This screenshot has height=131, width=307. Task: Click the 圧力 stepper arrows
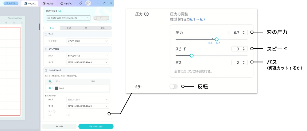244,33
